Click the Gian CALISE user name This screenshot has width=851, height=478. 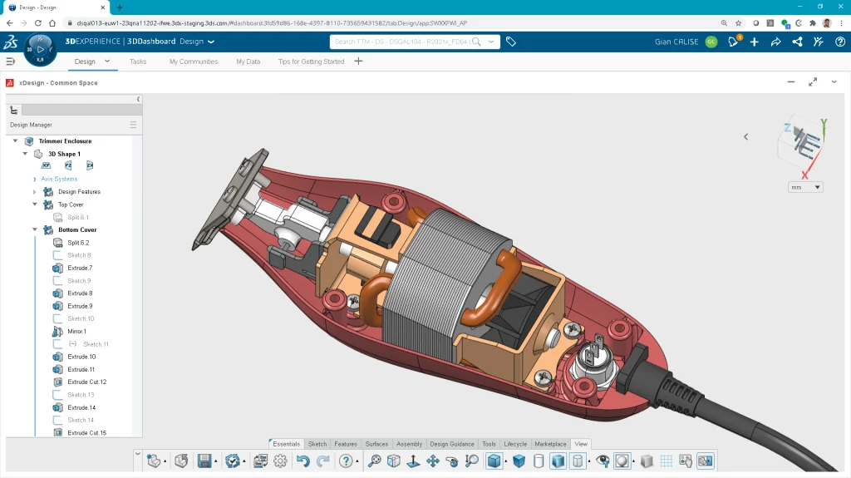[x=676, y=42]
